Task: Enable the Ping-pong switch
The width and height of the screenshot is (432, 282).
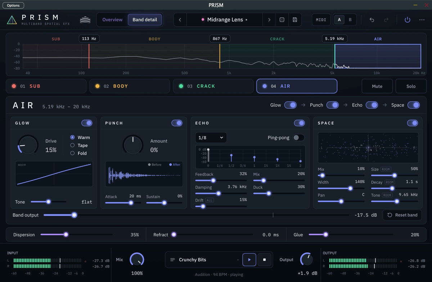Action: point(298,138)
